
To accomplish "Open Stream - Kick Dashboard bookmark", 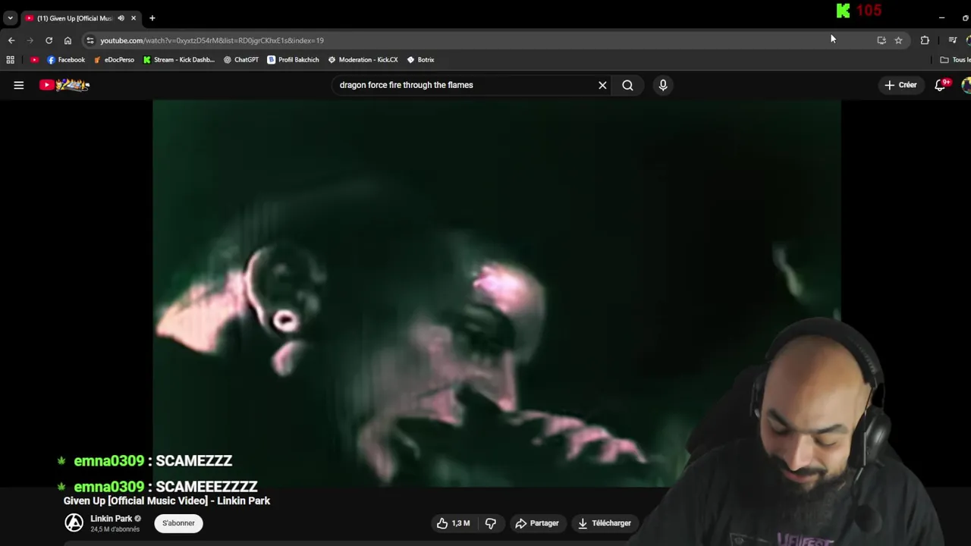I will point(179,60).
